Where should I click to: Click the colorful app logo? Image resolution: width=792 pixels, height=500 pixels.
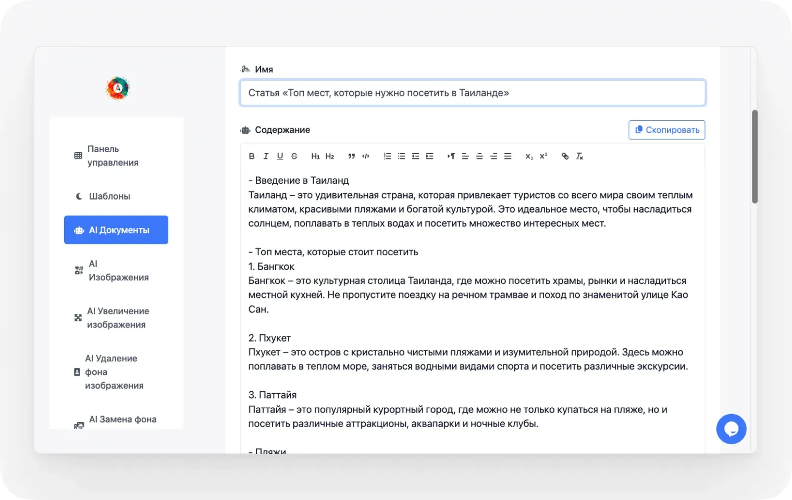point(118,88)
